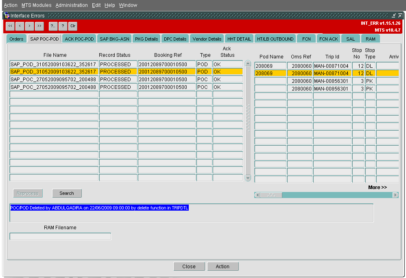Minimize the Interface Errors inner window
The height and width of the screenshot is (278, 406).
(393, 16)
